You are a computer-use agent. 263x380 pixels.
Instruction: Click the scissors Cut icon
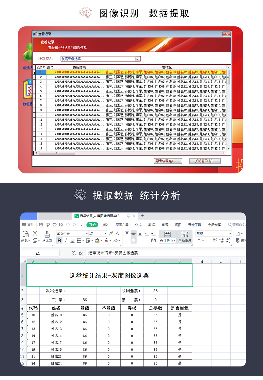(35, 234)
